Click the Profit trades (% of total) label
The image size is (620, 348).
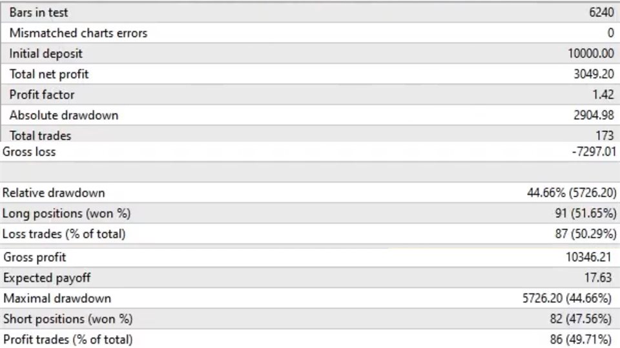[68, 340]
